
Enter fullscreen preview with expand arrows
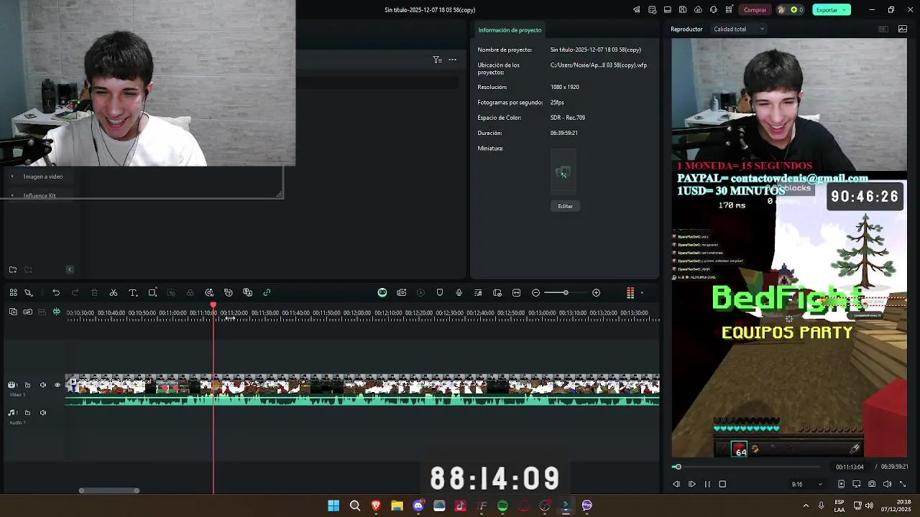point(903,485)
